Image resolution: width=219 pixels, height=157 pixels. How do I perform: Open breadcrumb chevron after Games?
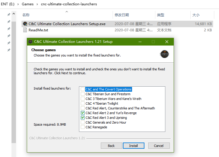(37, 4)
